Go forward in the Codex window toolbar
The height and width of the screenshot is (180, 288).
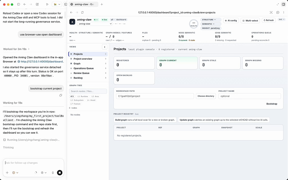click(x=31, y=4)
